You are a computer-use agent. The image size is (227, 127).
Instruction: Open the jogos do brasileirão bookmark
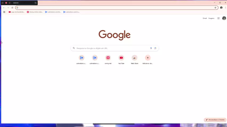coord(16,12)
